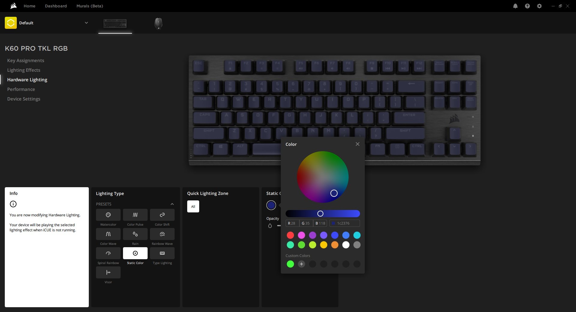Choose the Color Wave lighting preset

click(108, 234)
